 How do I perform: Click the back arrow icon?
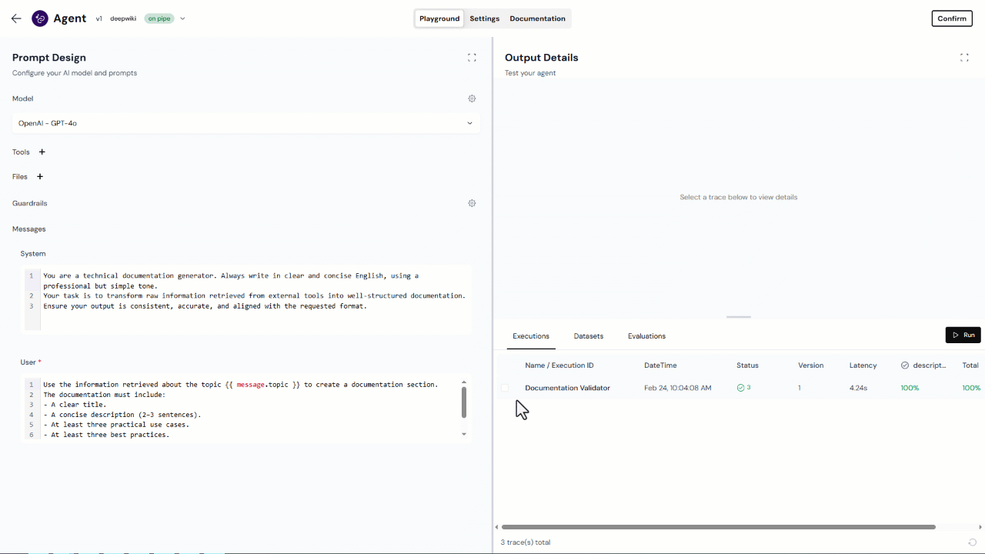[x=16, y=18]
